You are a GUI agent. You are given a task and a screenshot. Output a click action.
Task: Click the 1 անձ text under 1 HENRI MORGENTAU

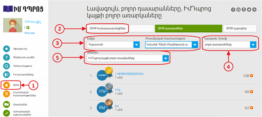click(x=119, y=77)
